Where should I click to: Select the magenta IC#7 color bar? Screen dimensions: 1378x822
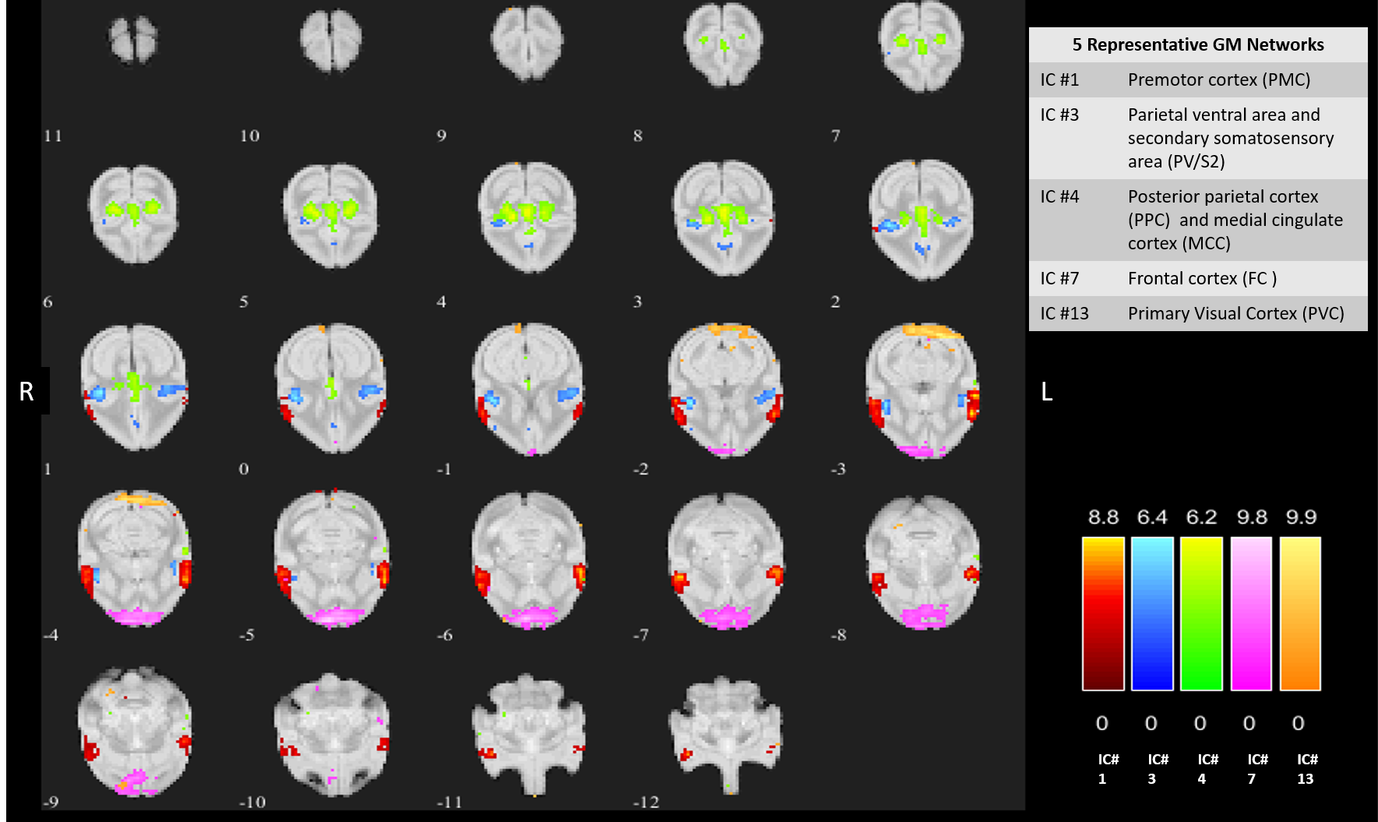pos(1251,614)
